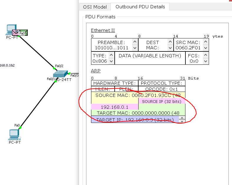Click the TYPE 0x806 field up arrow
This screenshot has height=185, width=232.
(111, 55)
